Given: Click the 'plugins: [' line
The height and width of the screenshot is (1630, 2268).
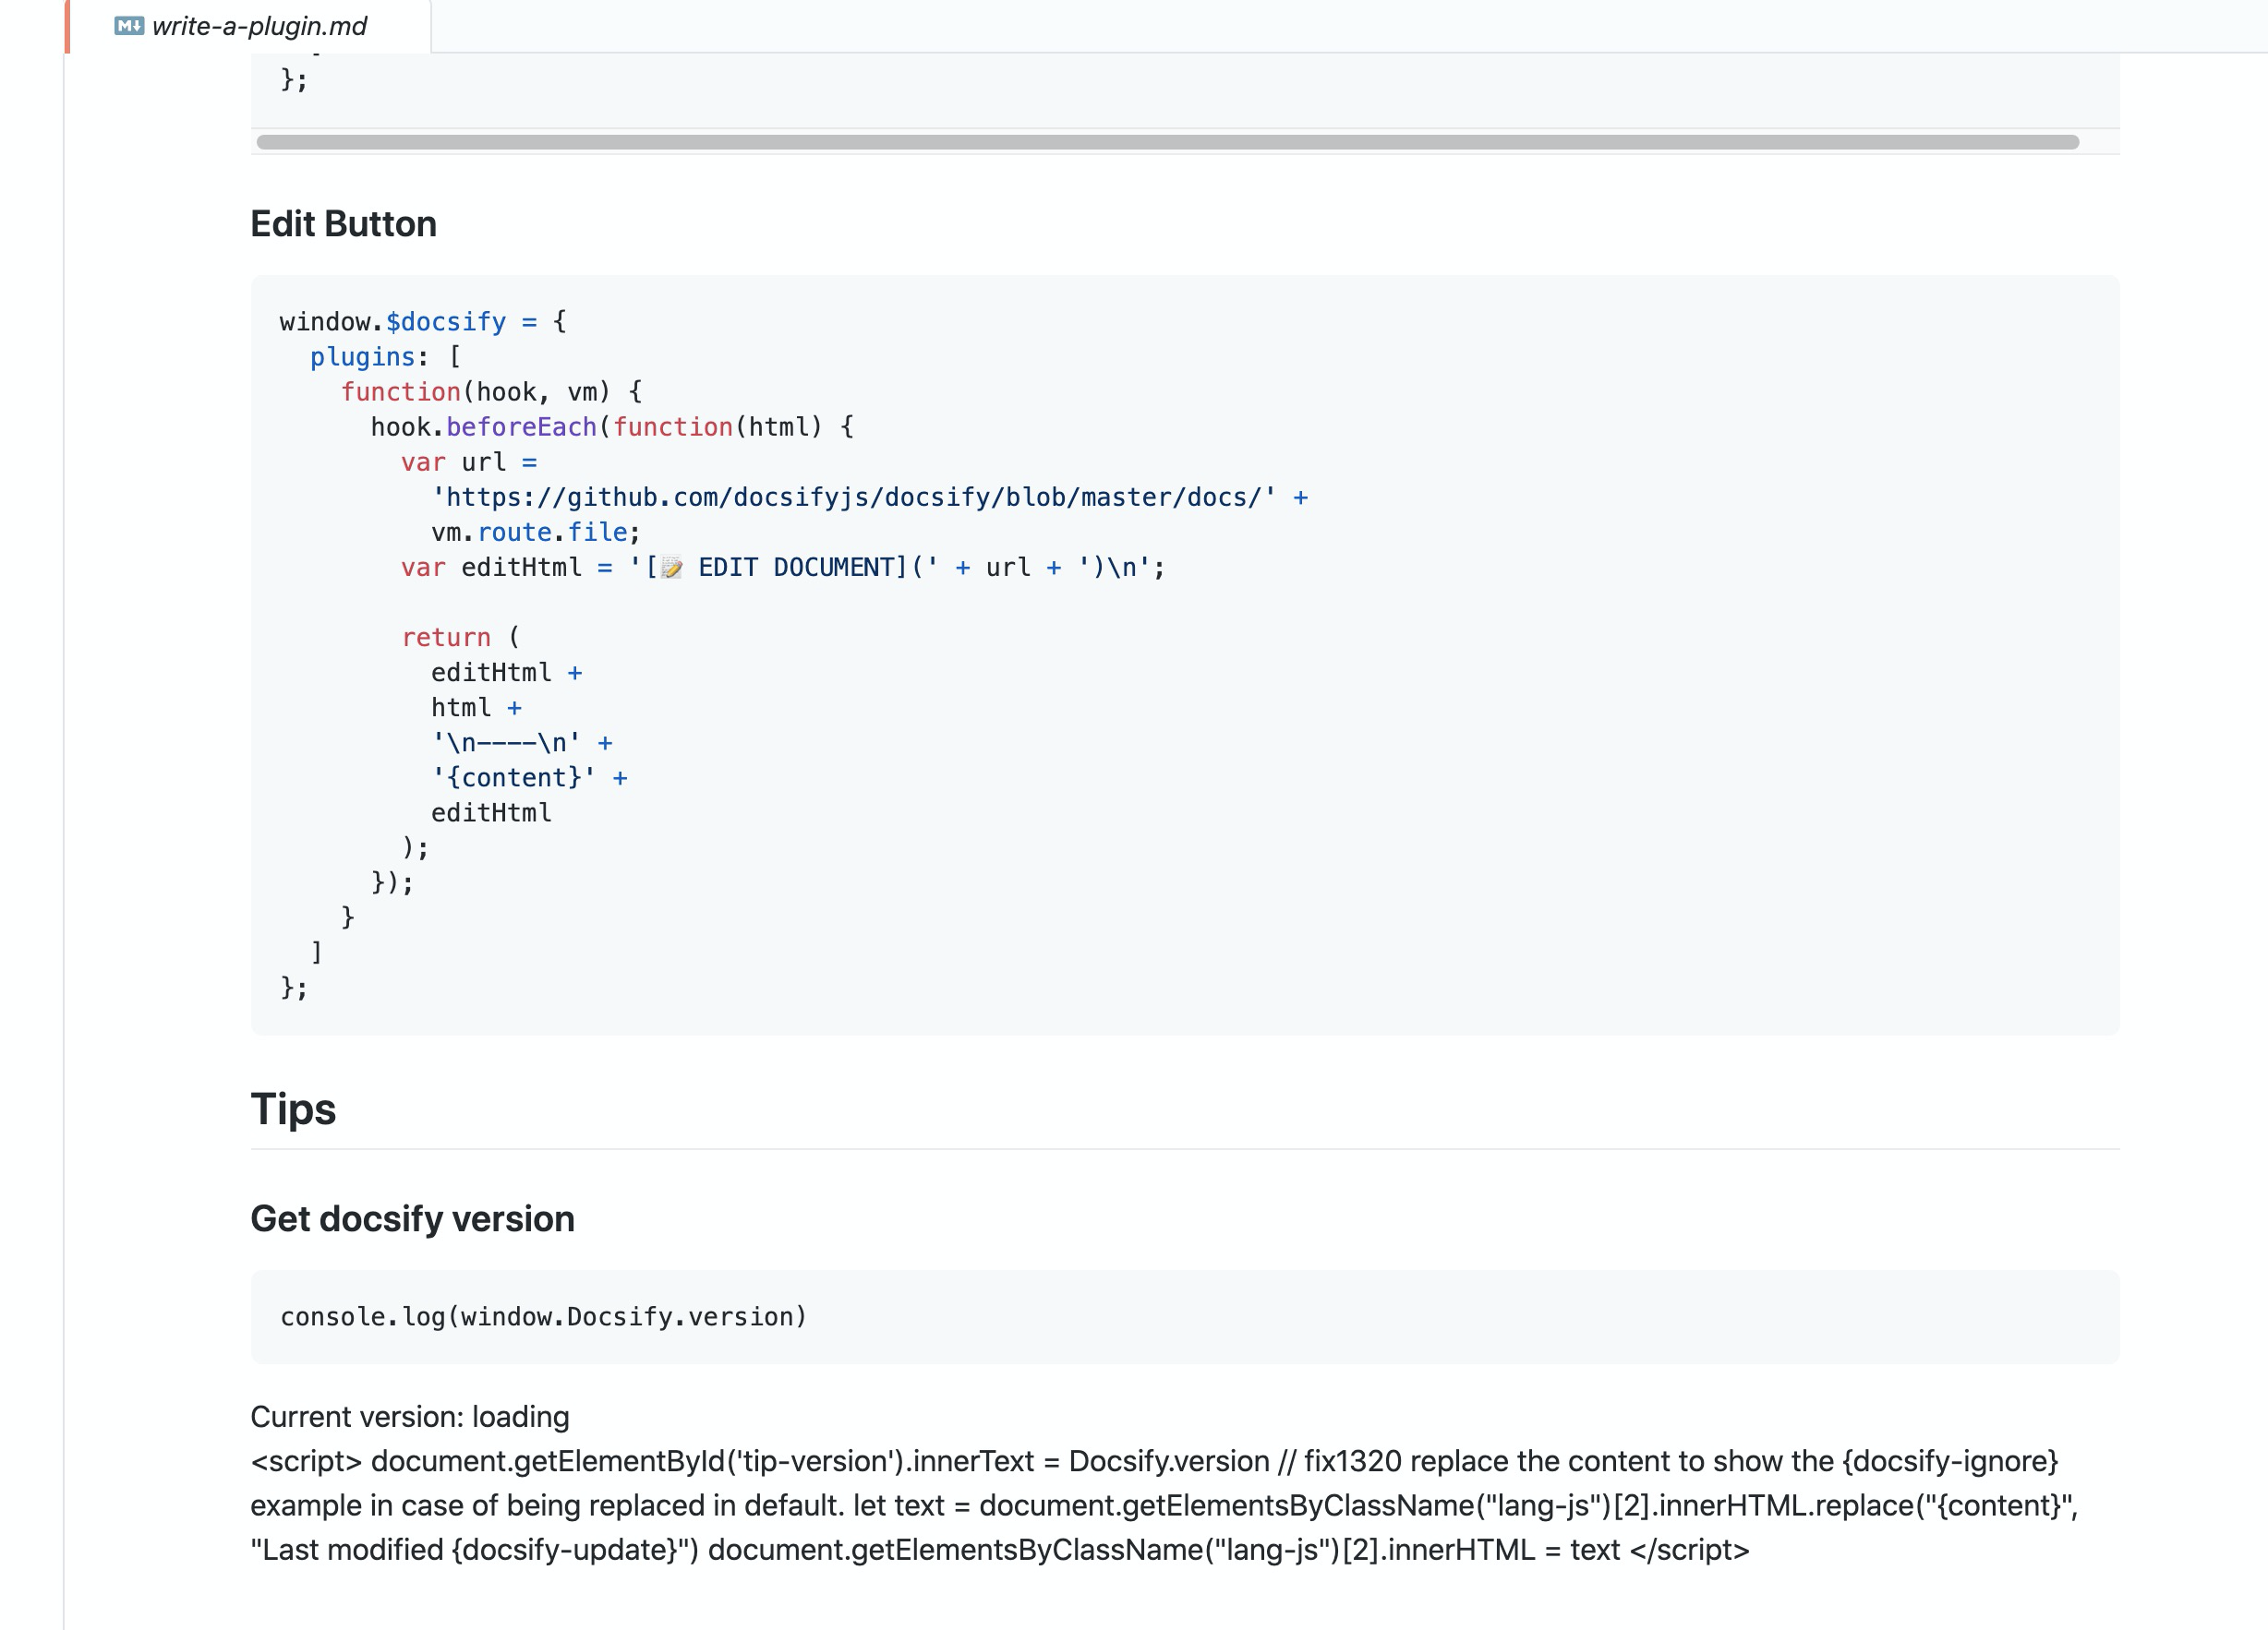Looking at the screenshot, I should pyautogui.click(x=385, y=357).
